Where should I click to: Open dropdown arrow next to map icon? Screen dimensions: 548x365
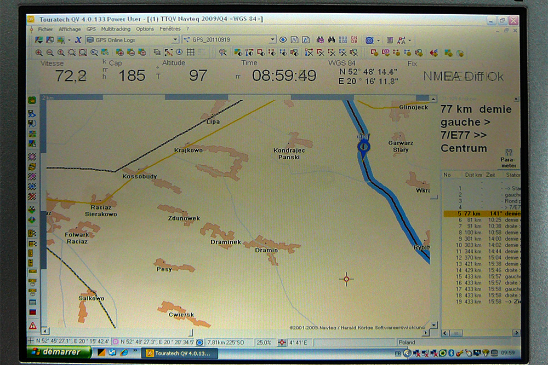tap(69, 40)
